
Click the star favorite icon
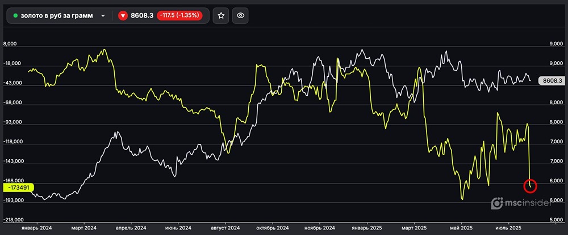click(x=221, y=16)
